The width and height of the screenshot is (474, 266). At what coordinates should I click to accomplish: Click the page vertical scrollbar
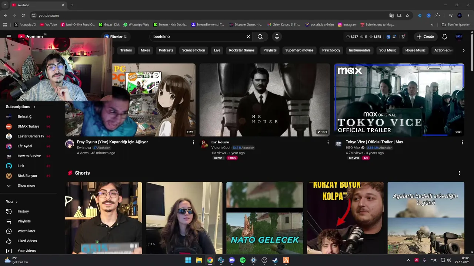(472, 52)
